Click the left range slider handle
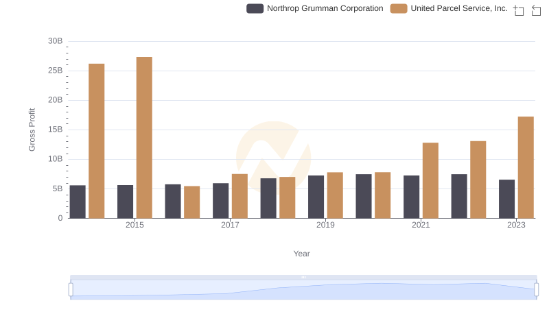The image size is (549, 316). [71, 290]
